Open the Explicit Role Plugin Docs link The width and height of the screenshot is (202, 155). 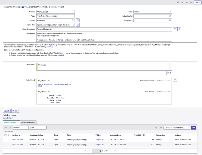pos(62,53)
